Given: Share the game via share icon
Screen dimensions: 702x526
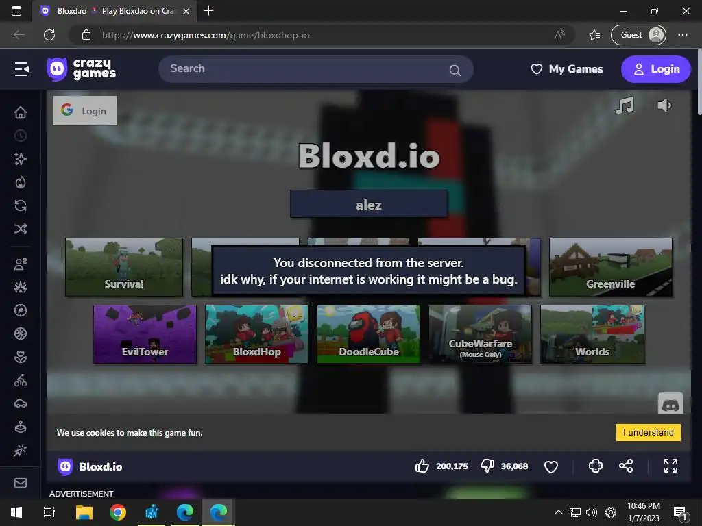Looking at the screenshot, I should tap(626, 466).
